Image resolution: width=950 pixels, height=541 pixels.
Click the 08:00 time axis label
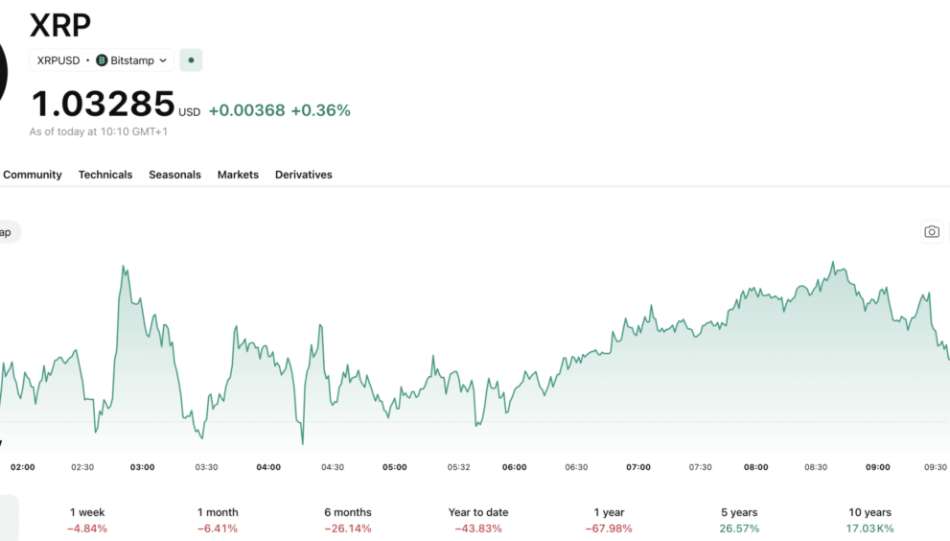click(x=756, y=467)
